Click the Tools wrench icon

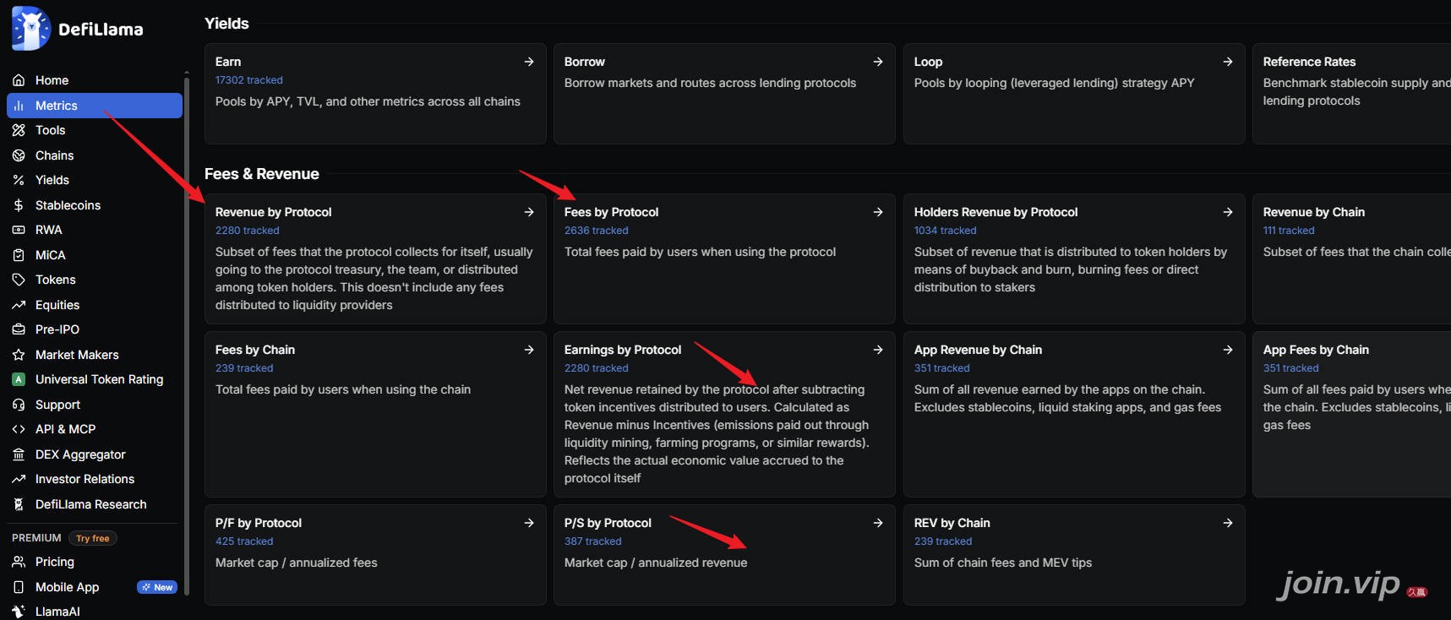[19, 130]
